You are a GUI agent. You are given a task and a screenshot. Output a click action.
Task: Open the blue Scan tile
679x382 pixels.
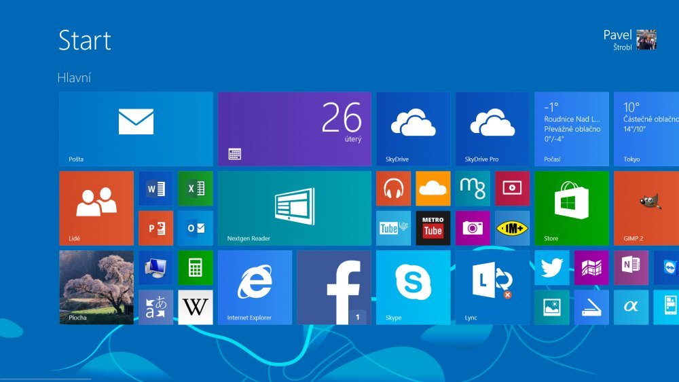coord(591,307)
